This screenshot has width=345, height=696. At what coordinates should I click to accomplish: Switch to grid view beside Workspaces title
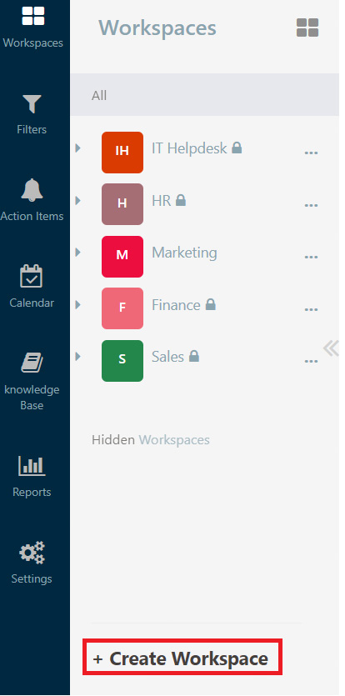pyautogui.click(x=307, y=28)
